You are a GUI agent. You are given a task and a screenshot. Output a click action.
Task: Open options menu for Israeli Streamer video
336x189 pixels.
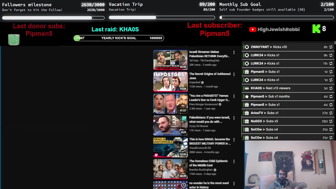pos(234,53)
